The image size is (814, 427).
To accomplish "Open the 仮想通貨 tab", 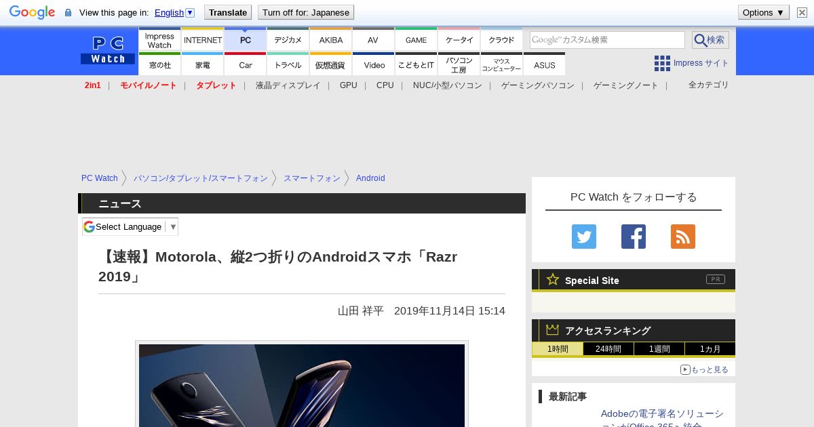I will coord(331,64).
